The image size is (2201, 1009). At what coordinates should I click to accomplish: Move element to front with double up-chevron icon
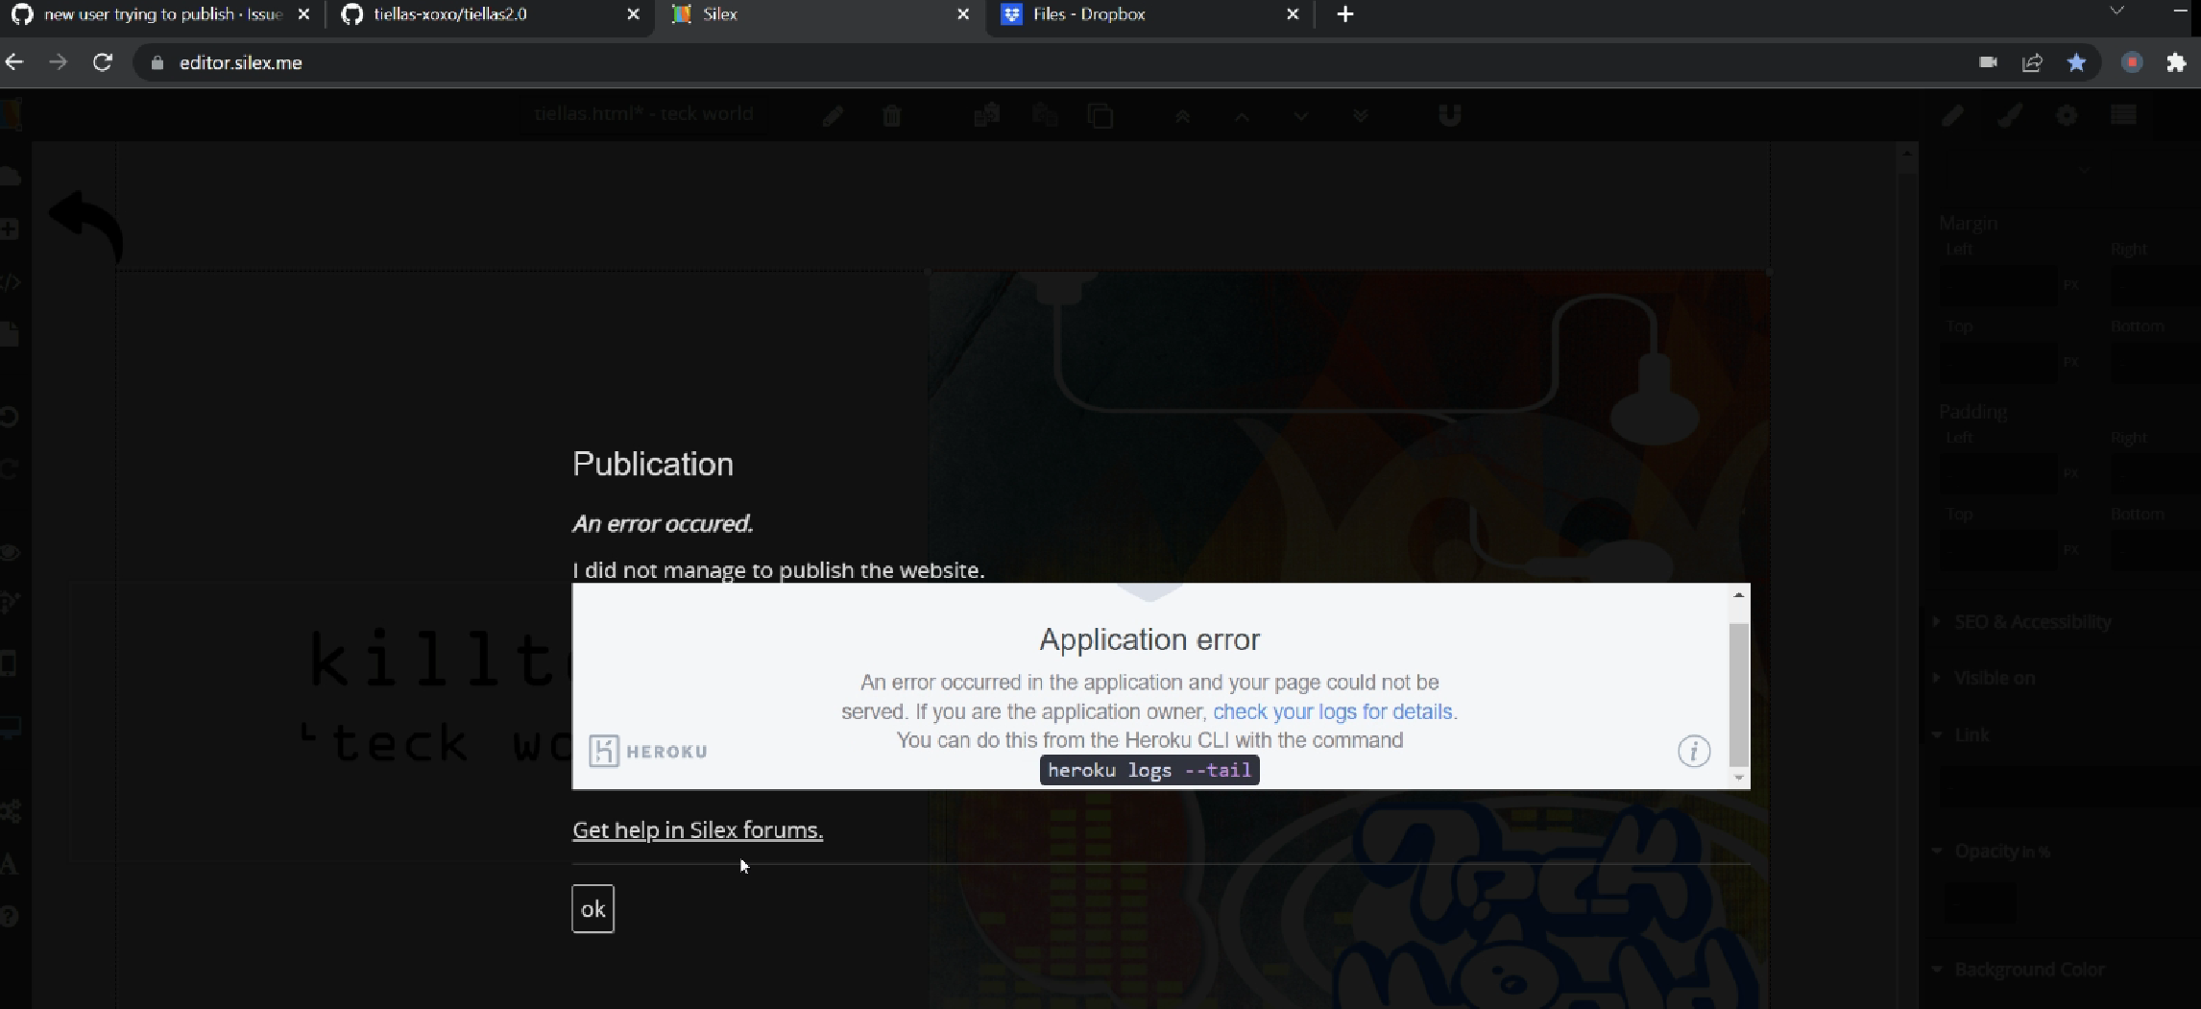[x=1182, y=115]
